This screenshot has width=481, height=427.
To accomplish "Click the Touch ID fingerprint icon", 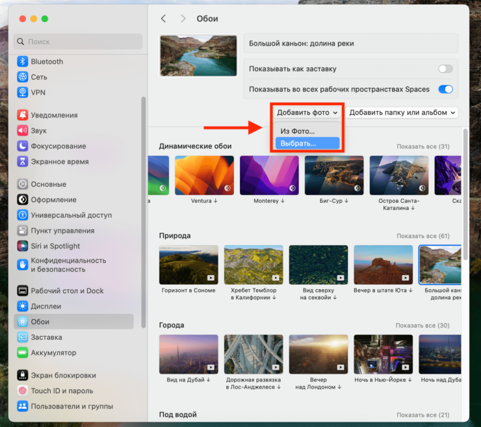I will click(23, 391).
